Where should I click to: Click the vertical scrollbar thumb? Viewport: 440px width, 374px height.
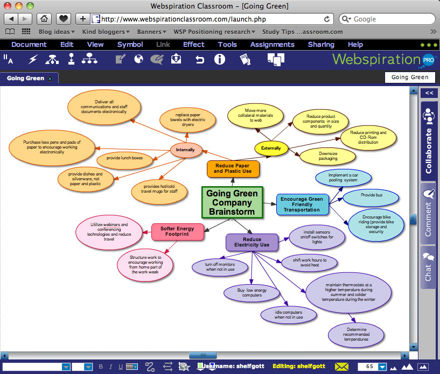(413, 219)
